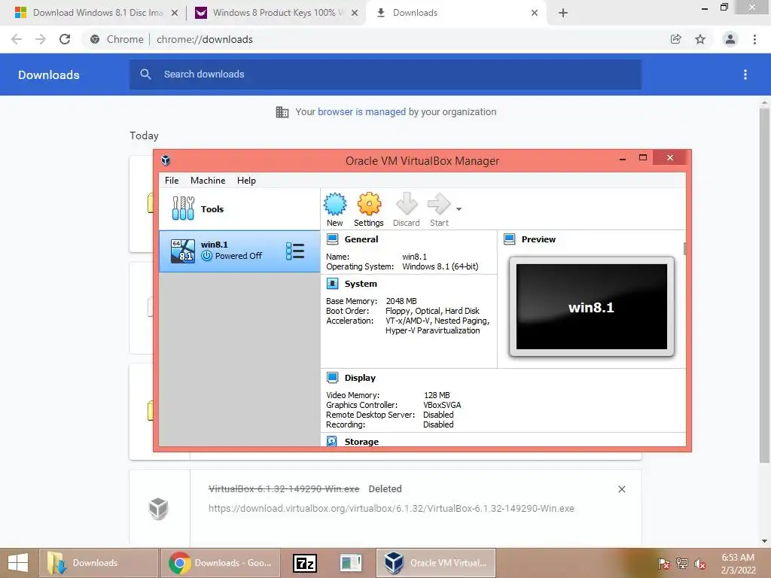Click the Discard toolbar icon
771x578 pixels.
pyautogui.click(x=406, y=209)
